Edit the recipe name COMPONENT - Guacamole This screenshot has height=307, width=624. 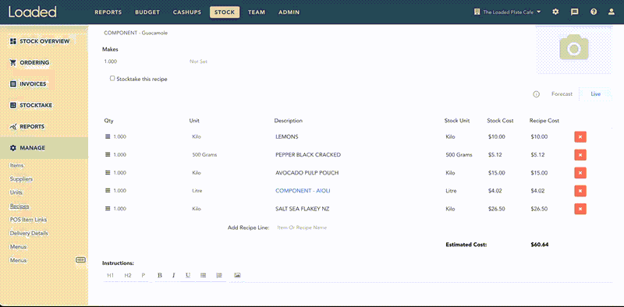pos(136,33)
